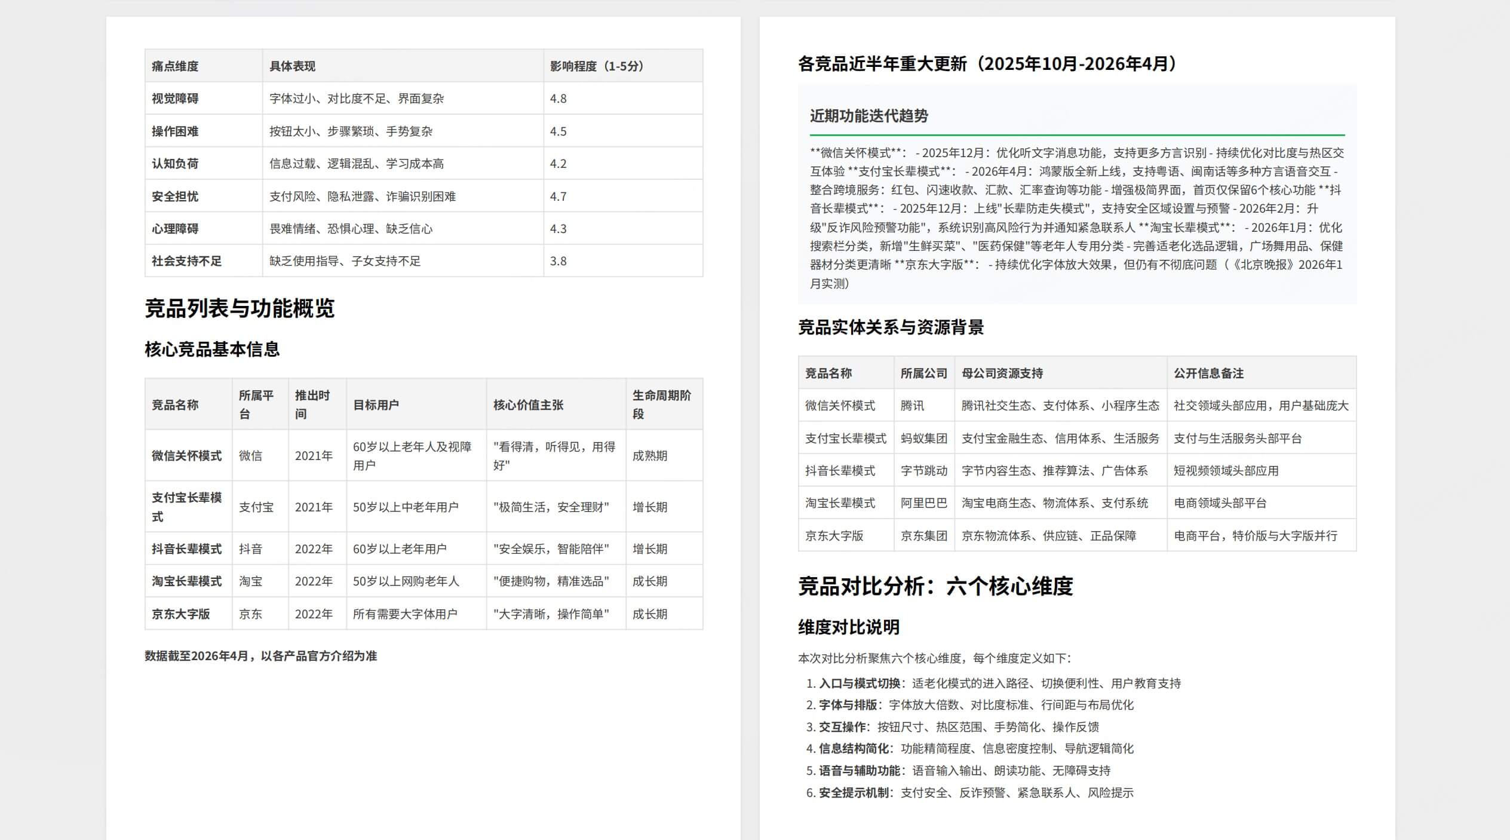The image size is (1510, 840).
Task: Click the 视觉障碍 pain point cell
Action: [x=175, y=99]
